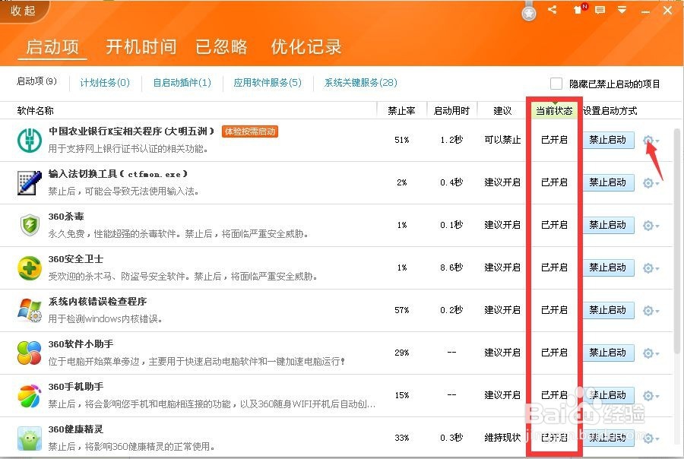Open gear settings for 系统内核错误检查程序 row
The height and width of the screenshot is (459, 684).
[651, 311]
